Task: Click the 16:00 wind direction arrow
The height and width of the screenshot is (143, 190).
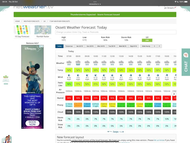Action: tap(148, 75)
